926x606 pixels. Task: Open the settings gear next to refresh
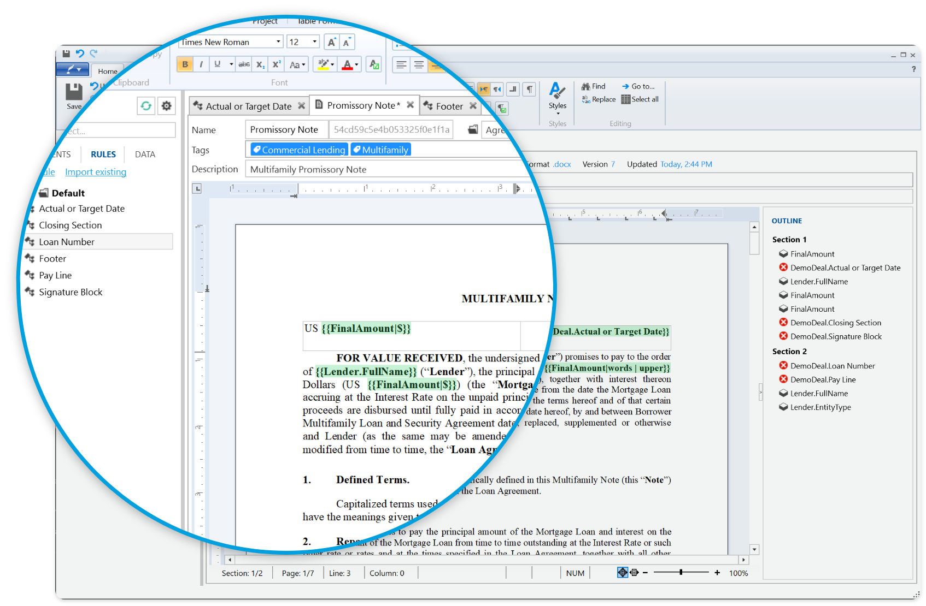tap(166, 106)
